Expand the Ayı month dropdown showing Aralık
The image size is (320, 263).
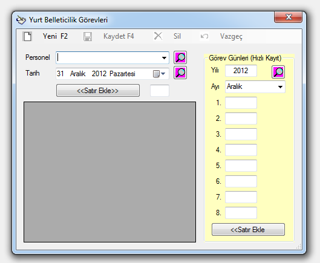coord(280,87)
